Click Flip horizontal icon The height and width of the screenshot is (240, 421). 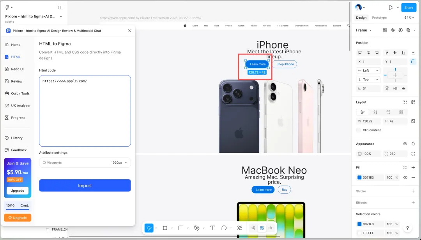click(x=395, y=88)
